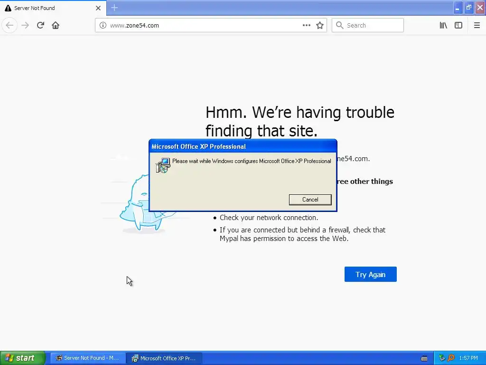Screen dimensions: 486x365
Task: Minimize the browser window
Action: pyautogui.click(x=458, y=8)
